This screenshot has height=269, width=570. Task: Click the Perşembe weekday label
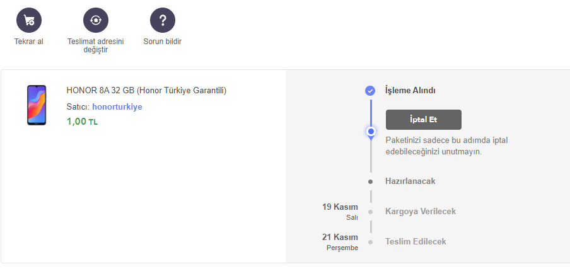click(342, 248)
